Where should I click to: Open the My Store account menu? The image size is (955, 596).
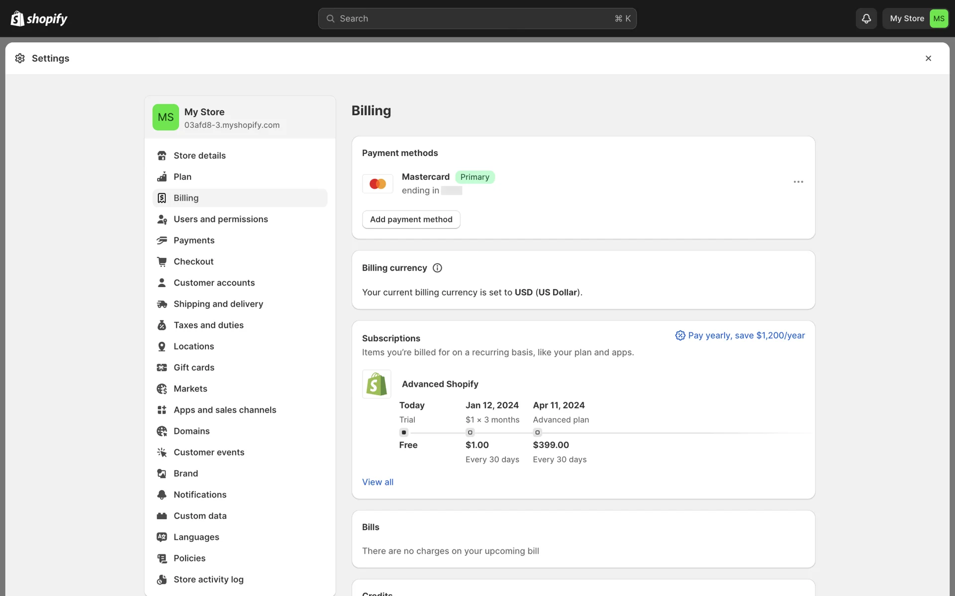915,18
